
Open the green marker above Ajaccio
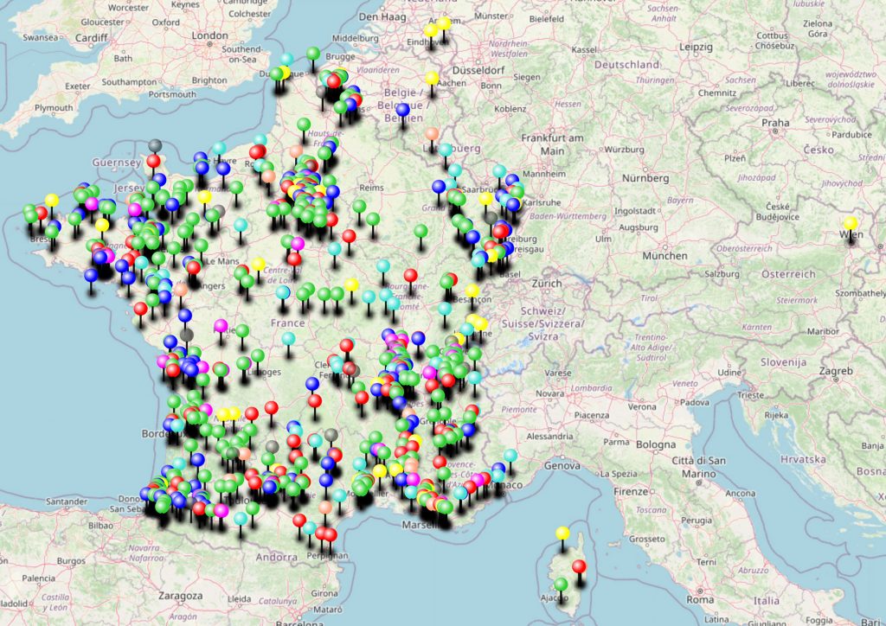pyautogui.click(x=561, y=584)
